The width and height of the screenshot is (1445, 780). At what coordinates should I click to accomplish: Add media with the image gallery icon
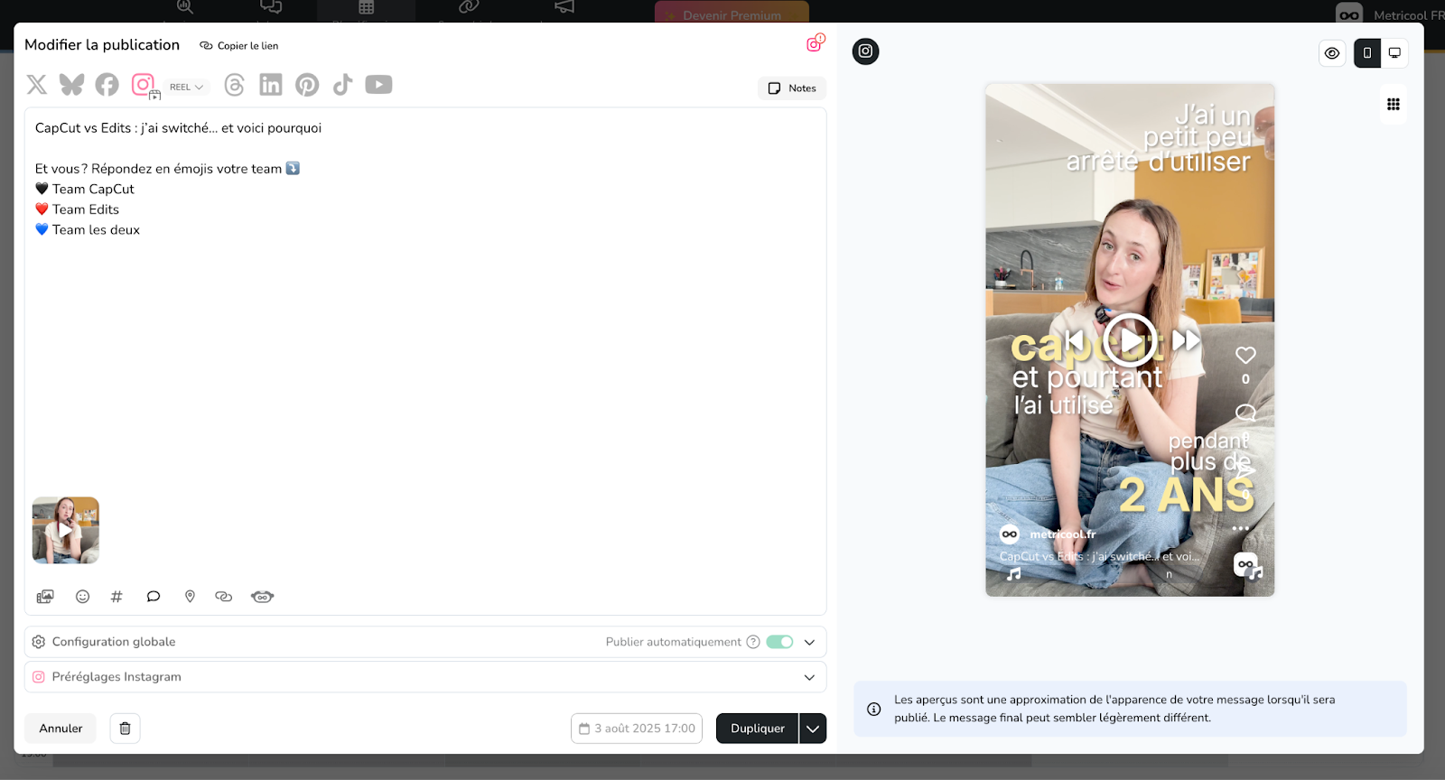45,597
